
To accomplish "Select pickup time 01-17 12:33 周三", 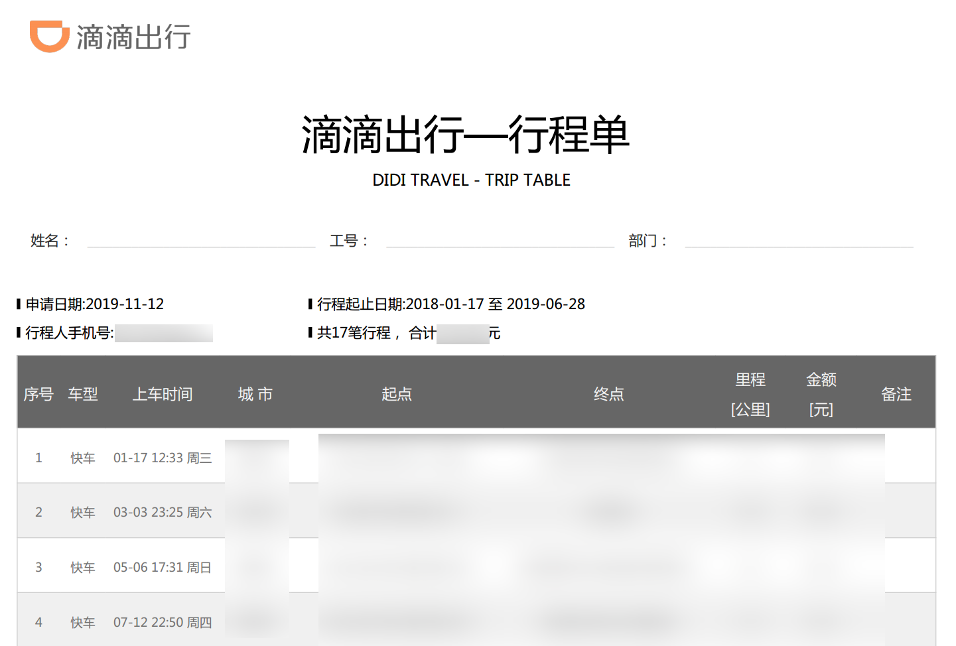I will (163, 458).
